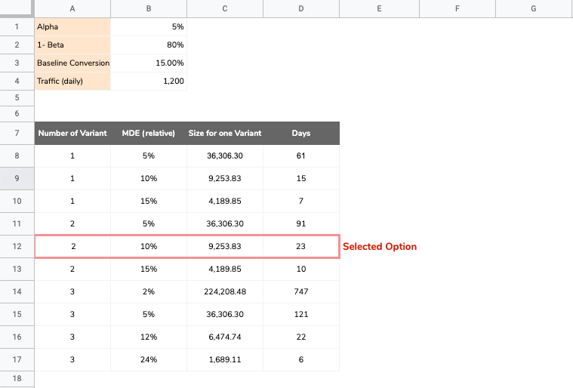Viewport: 573px width, 388px height.
Task: Click variant count 2 in row 11
Action: pos(72,224)
